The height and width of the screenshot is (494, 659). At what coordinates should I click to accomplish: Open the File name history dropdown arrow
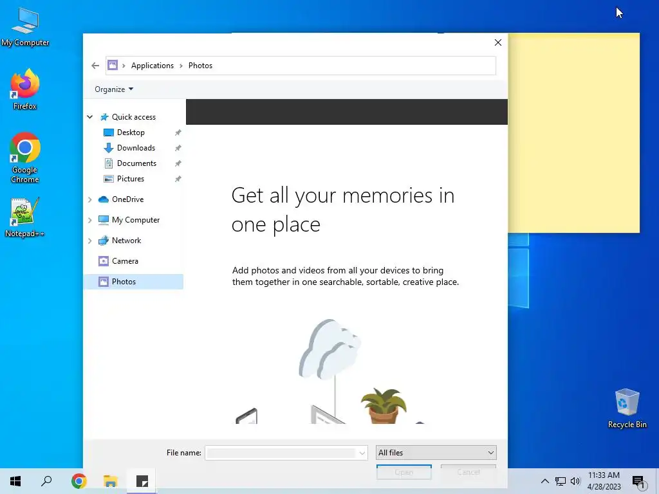click(x=362, y=453)
